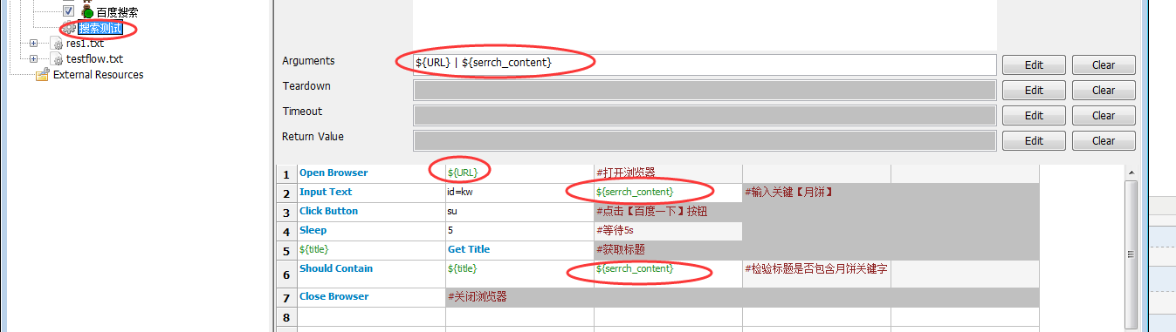
Task: Select the su cell
Action: pos(519,212)
